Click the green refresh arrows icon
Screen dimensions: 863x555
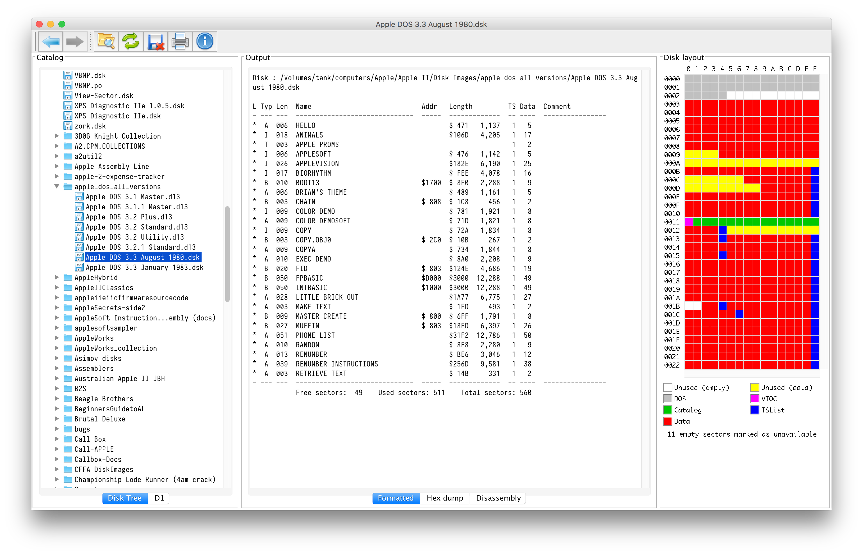tap(131, 42)
